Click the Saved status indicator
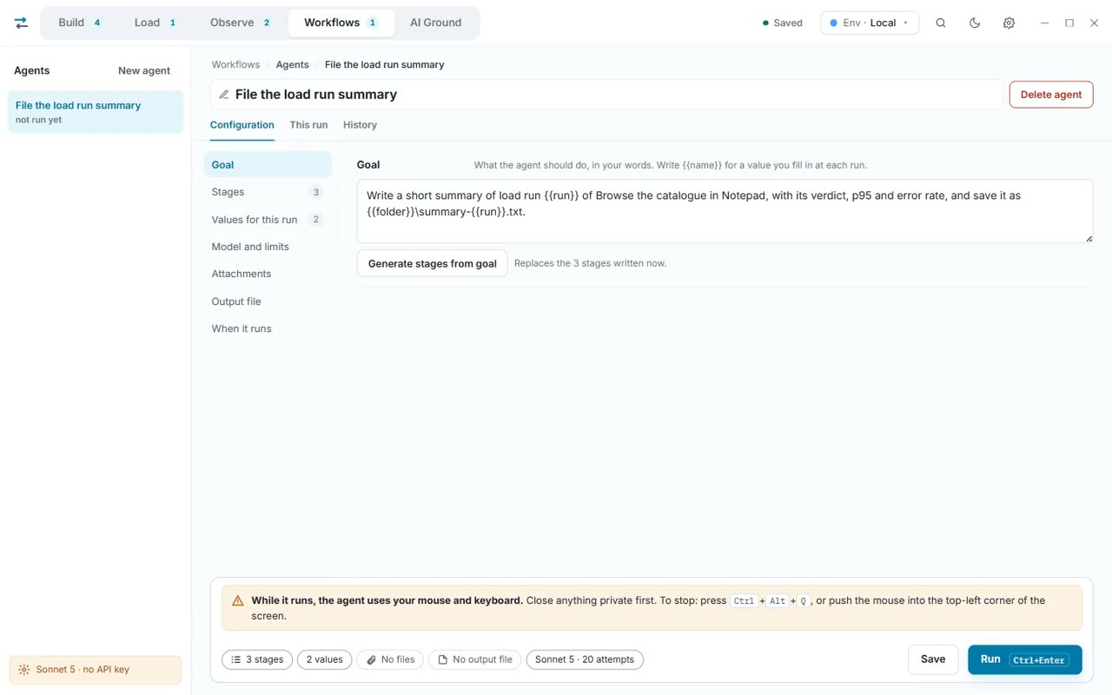Image resolution: width=1112 pixels, height=695 pixels. 782,23
